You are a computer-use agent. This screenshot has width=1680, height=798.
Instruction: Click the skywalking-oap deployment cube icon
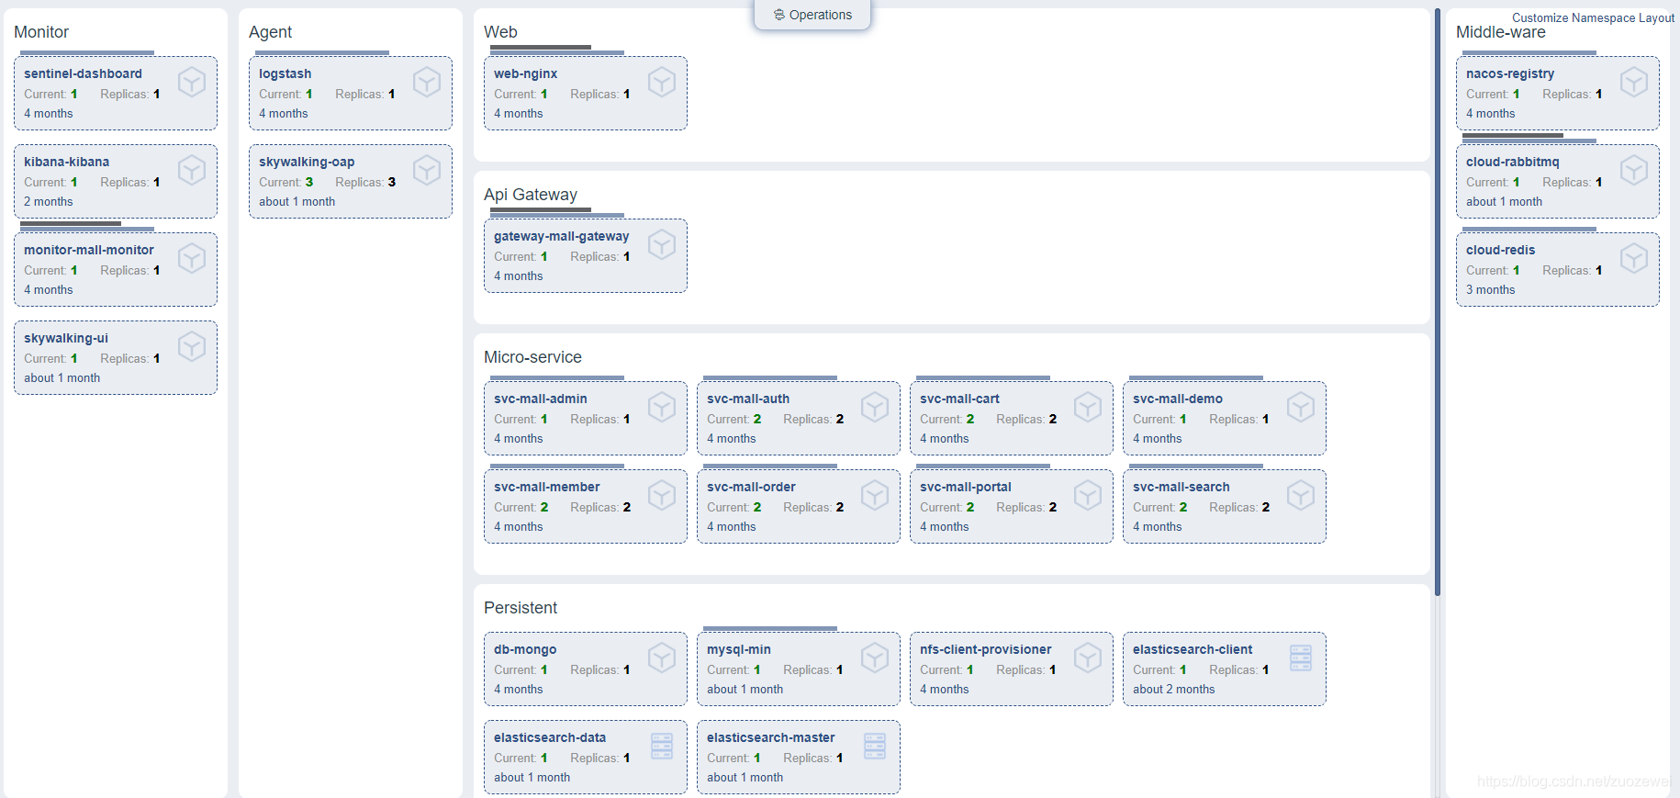pyautogui.click(x=427, y=171)
